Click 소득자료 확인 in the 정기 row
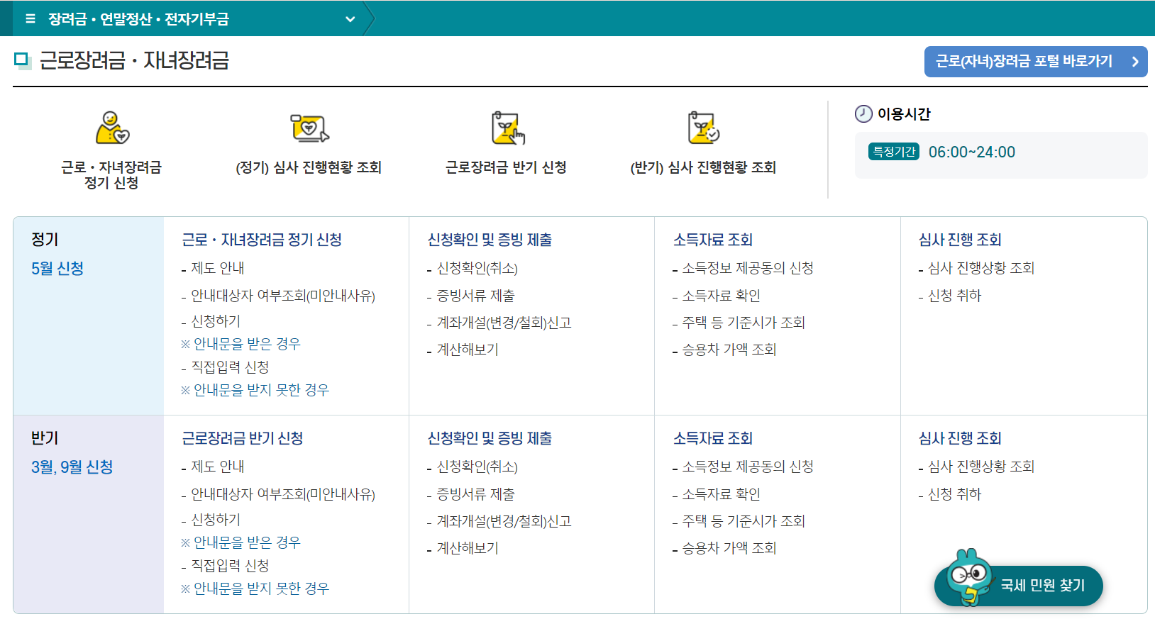This screenshot has height=619, width=1155. (721, 296)
